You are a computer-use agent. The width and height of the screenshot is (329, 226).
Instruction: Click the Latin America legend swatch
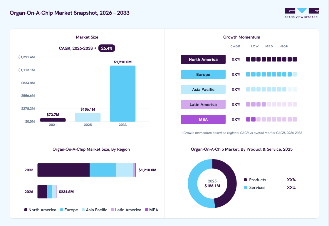tap(113, 210)
